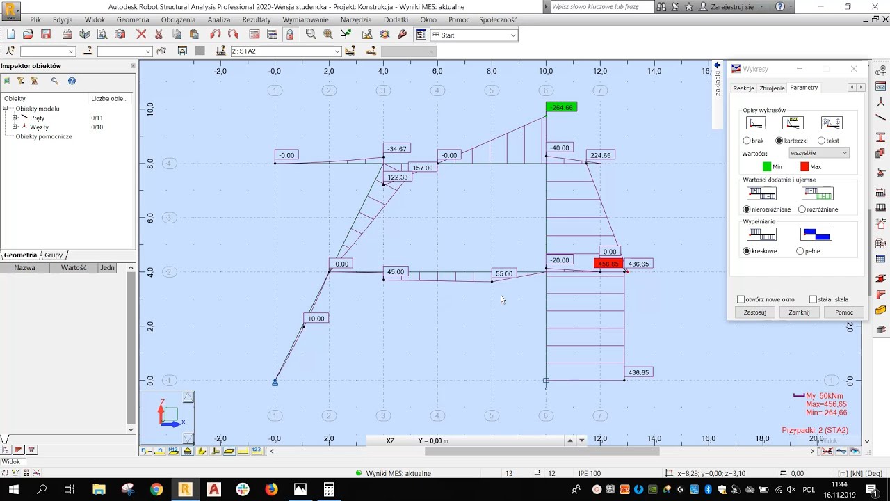
Task: Click the Wartość column header
Action: 74,268
